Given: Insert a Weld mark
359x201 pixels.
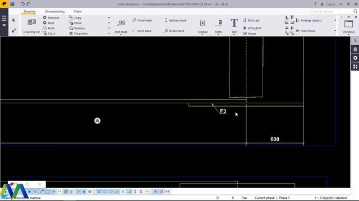Looking at the screenshot, I should click(x=142, y=20).
